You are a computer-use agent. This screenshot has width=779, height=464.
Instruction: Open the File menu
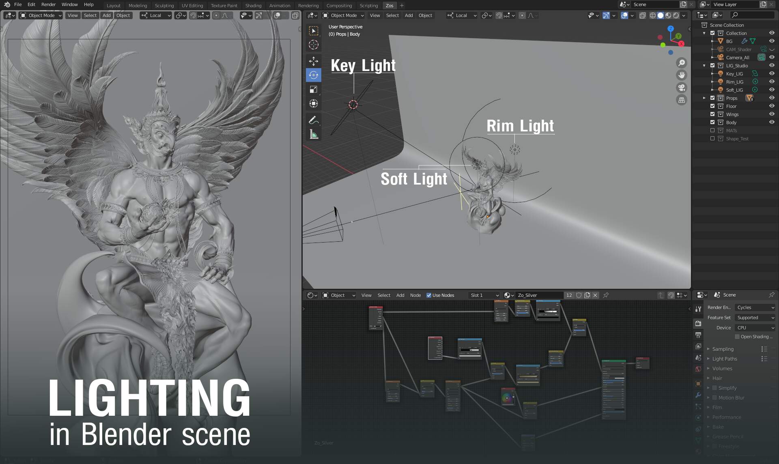click(x=18, y=4)
